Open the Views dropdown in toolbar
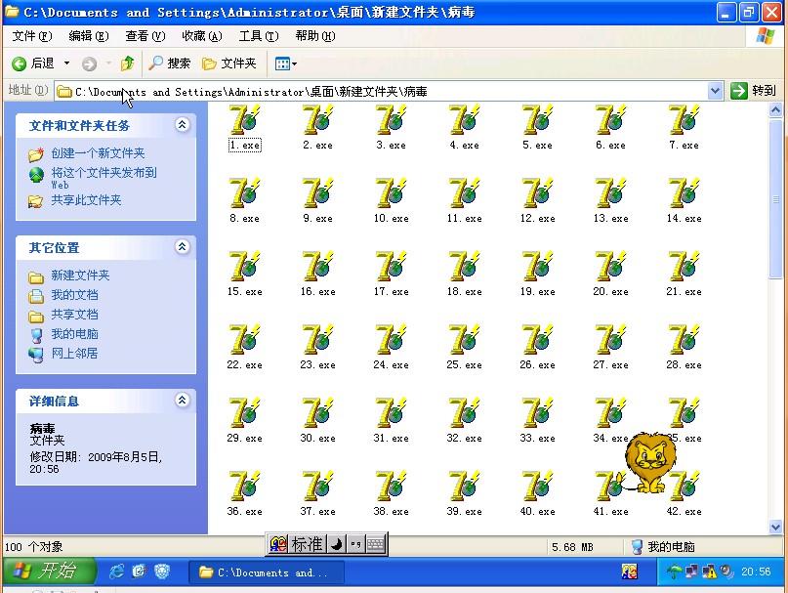Screen dimensions: 788x593 [285, 64]
